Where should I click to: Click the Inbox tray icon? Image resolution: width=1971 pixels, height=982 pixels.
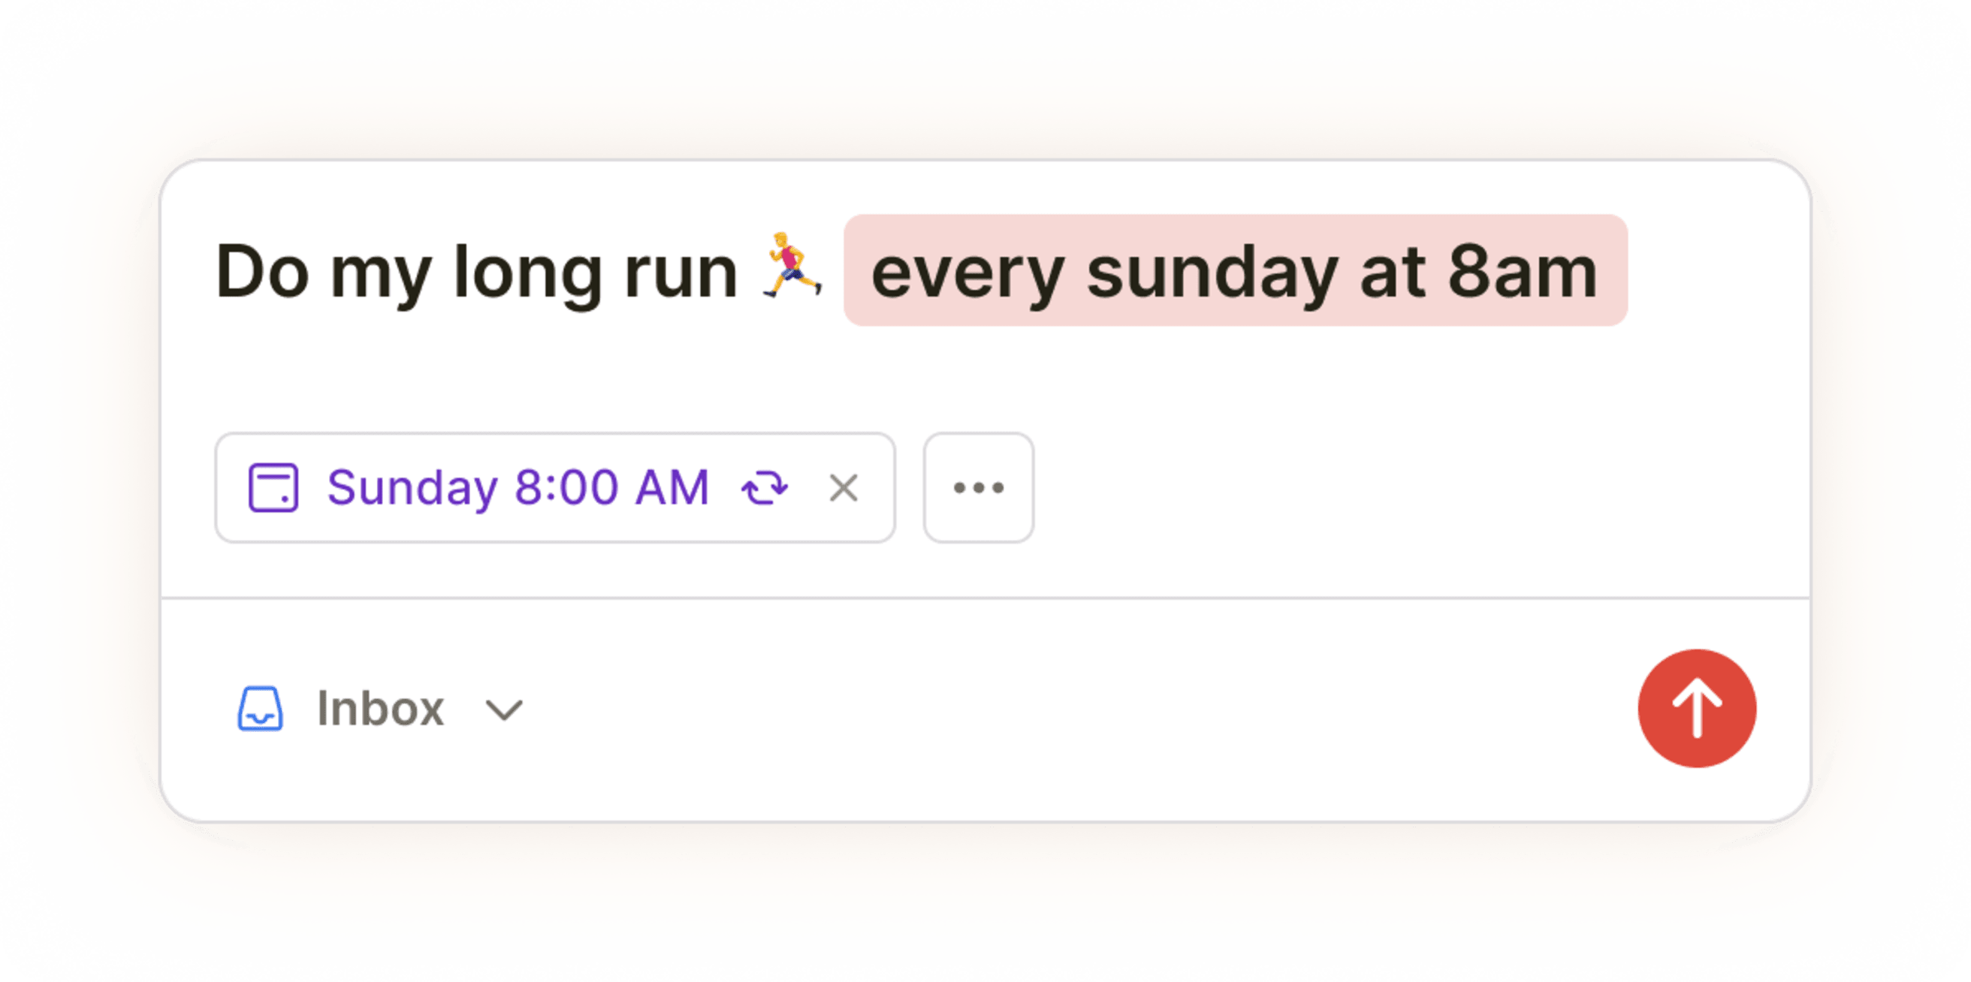coord(260,708)
